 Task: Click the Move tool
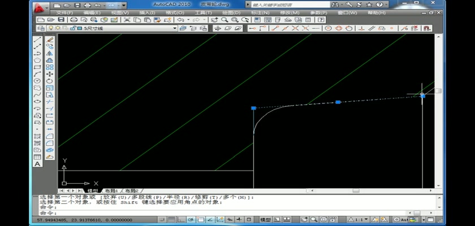click(50, 74)
